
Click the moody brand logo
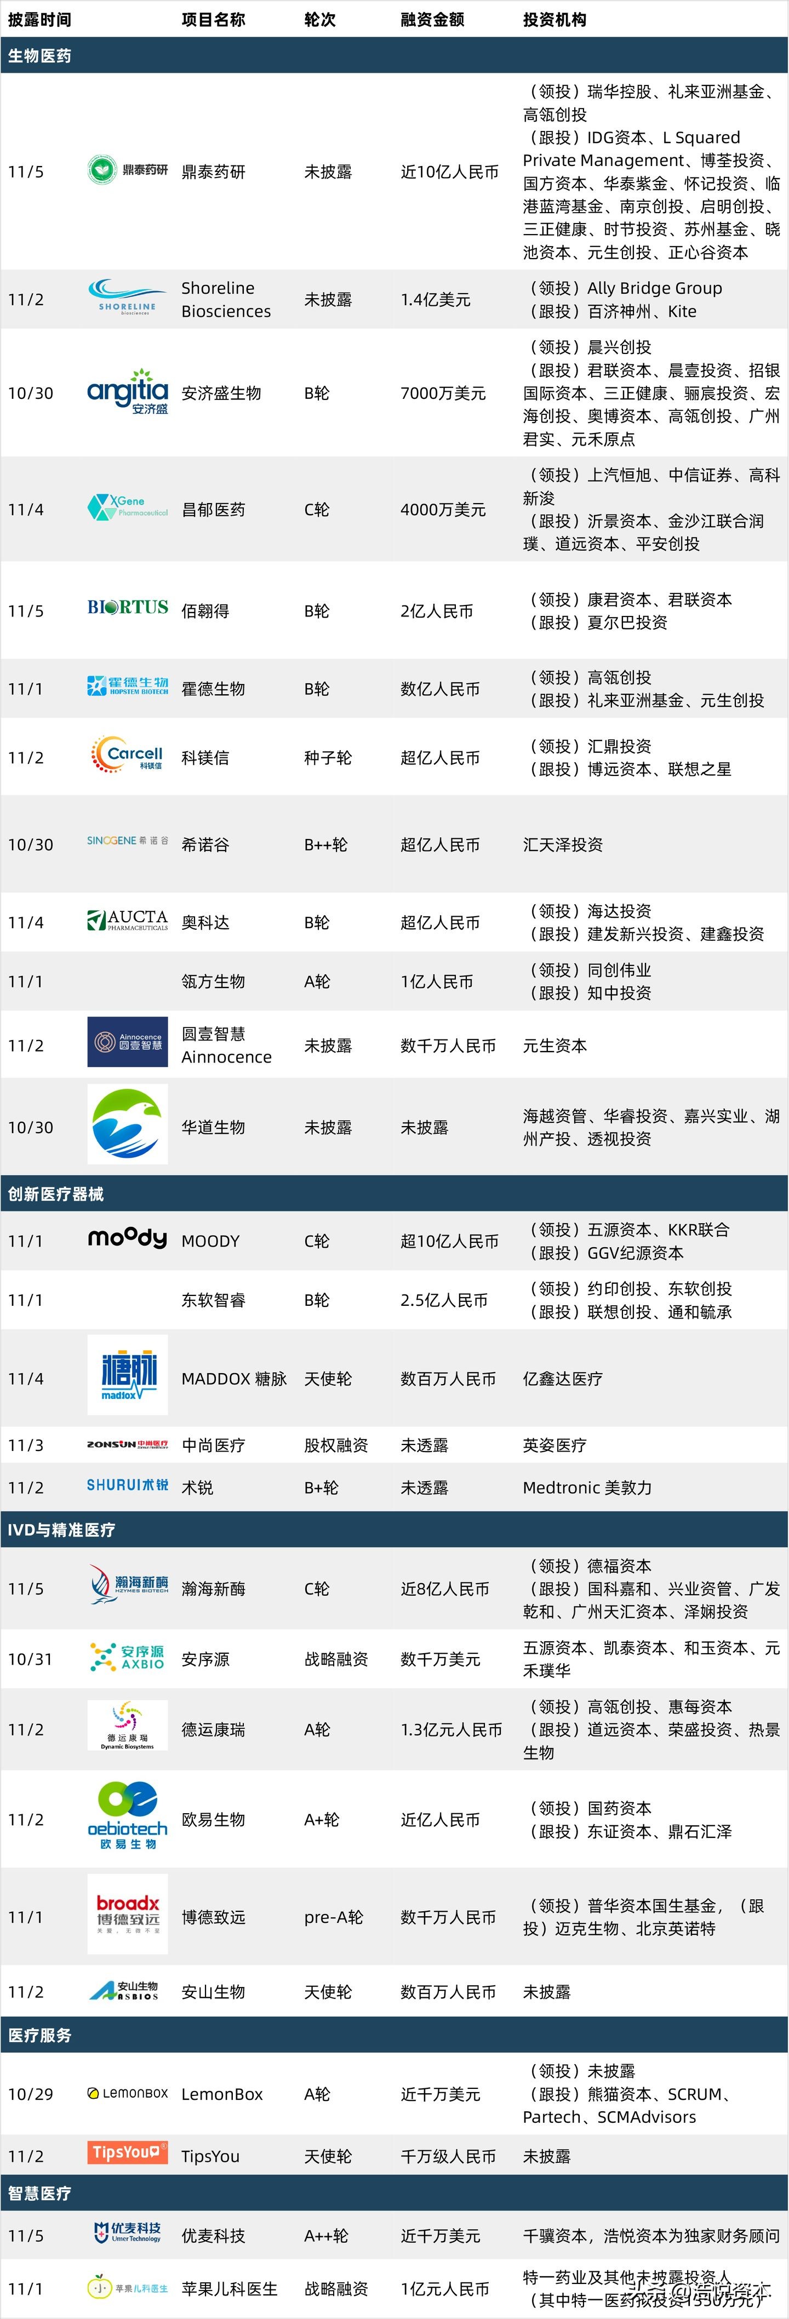pos(128,1239)
